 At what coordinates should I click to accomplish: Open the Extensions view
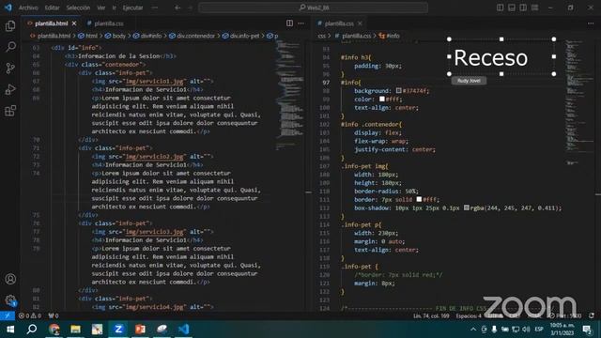tap(10, 111)
